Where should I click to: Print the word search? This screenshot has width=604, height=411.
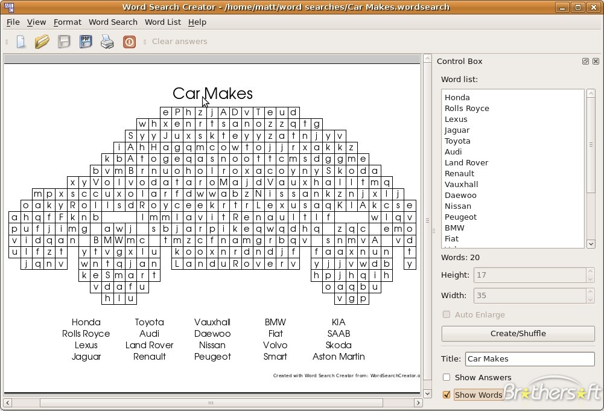click(x=107, y=41)
